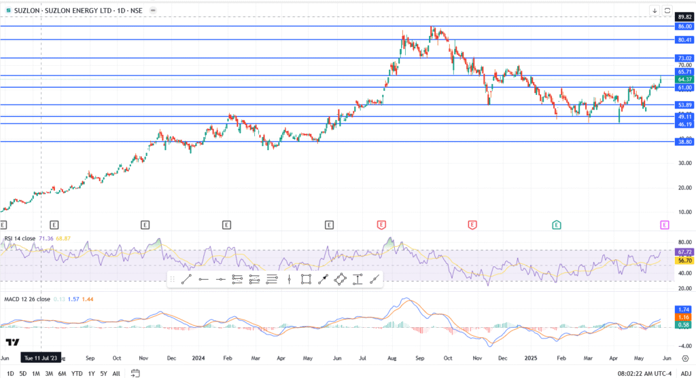Open the Go to date calendar icon

(x=135, y=373)
